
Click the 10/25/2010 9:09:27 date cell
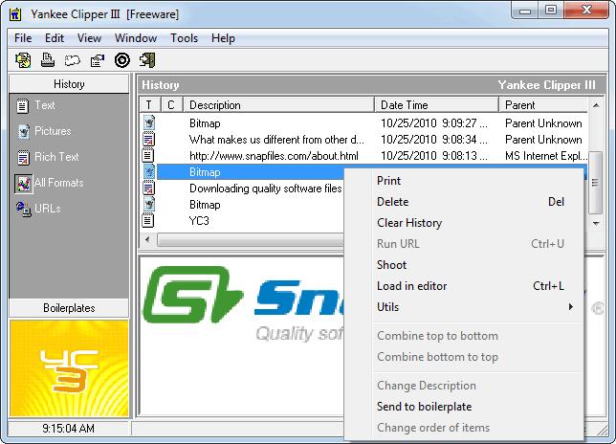coord(434,123)
